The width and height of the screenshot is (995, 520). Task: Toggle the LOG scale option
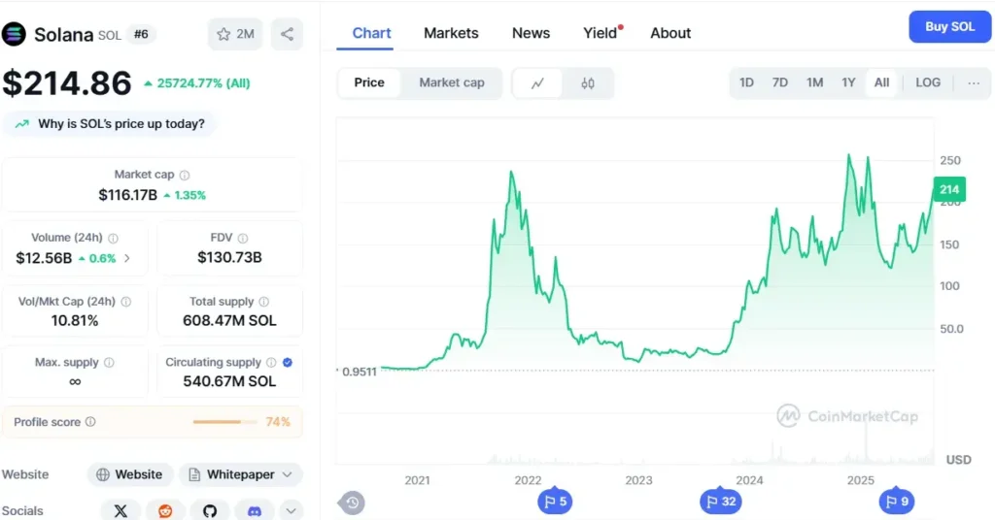coord(928,82)
